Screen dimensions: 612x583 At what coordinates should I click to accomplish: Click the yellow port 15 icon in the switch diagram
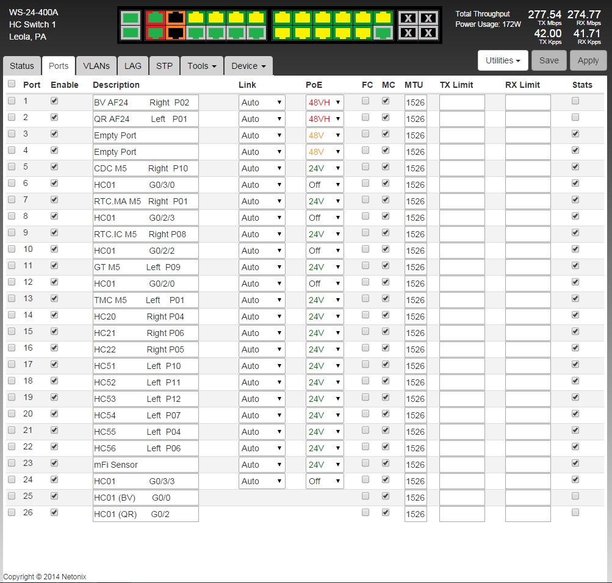click(303, 18)
